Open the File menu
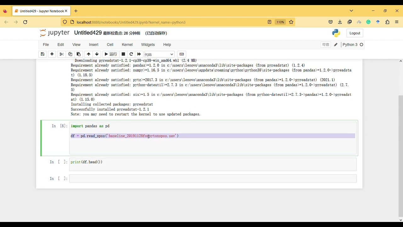The width and height of the screenshot is (403, 227). click(x=46, y=44)
